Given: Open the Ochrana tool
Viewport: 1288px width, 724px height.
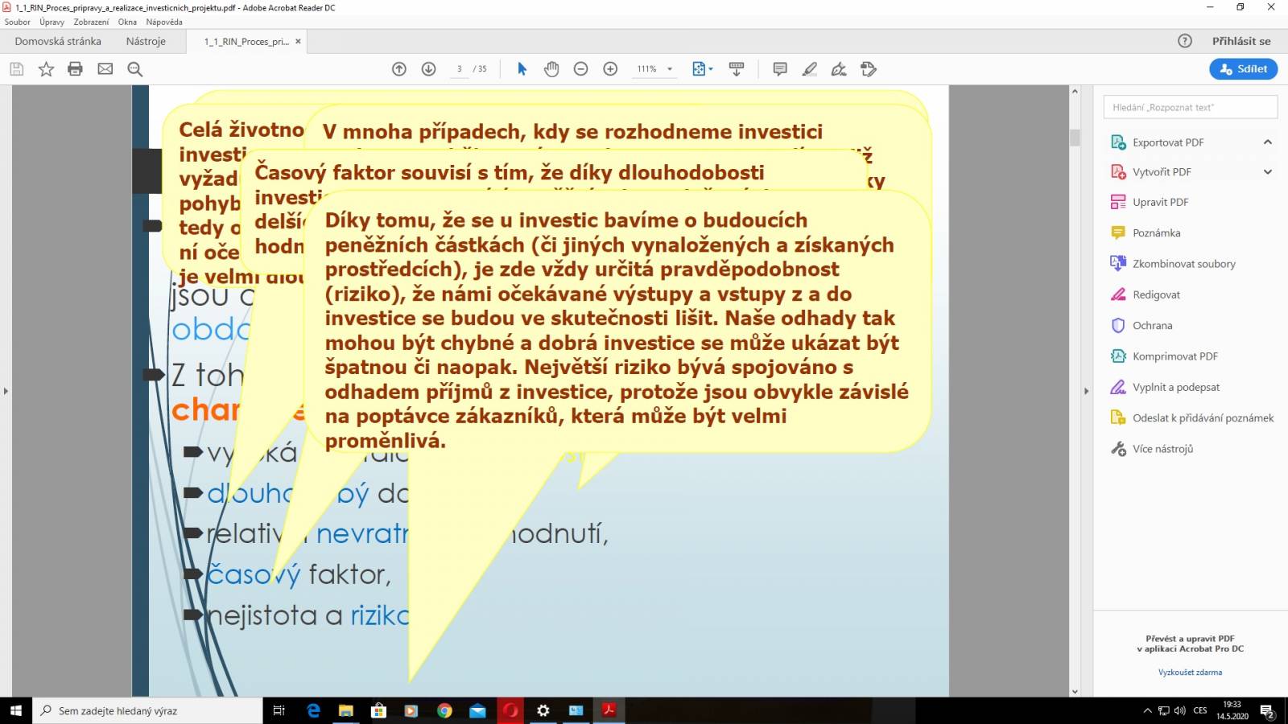Looking at the screenshot, I should (1152, 326).
